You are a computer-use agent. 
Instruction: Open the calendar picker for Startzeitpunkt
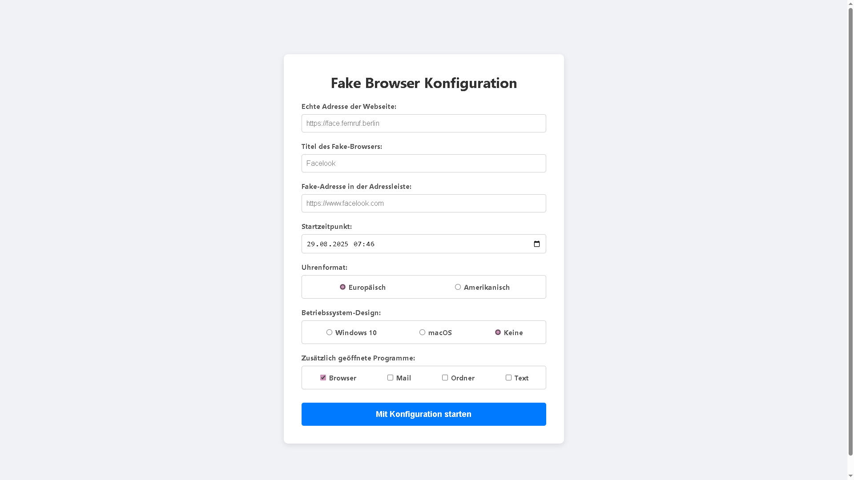click(x=536, y=244)
